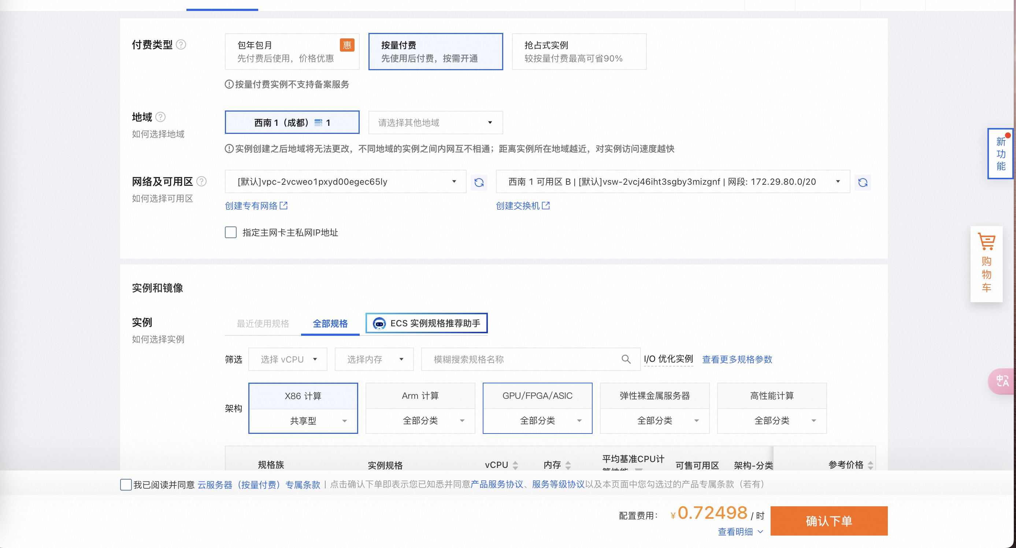Refresh the vSwitch list
1016x548 pixels.
pos(863,183)
